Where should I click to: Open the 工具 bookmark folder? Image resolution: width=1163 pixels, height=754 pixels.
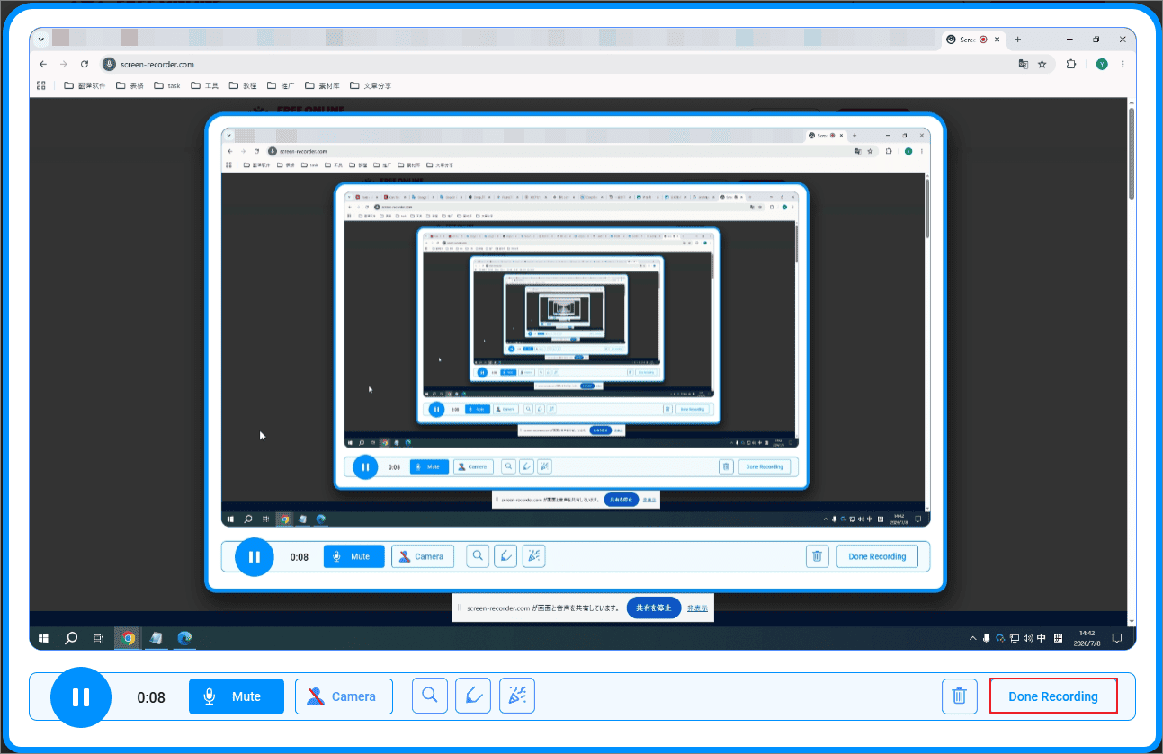tap(205, 85)
